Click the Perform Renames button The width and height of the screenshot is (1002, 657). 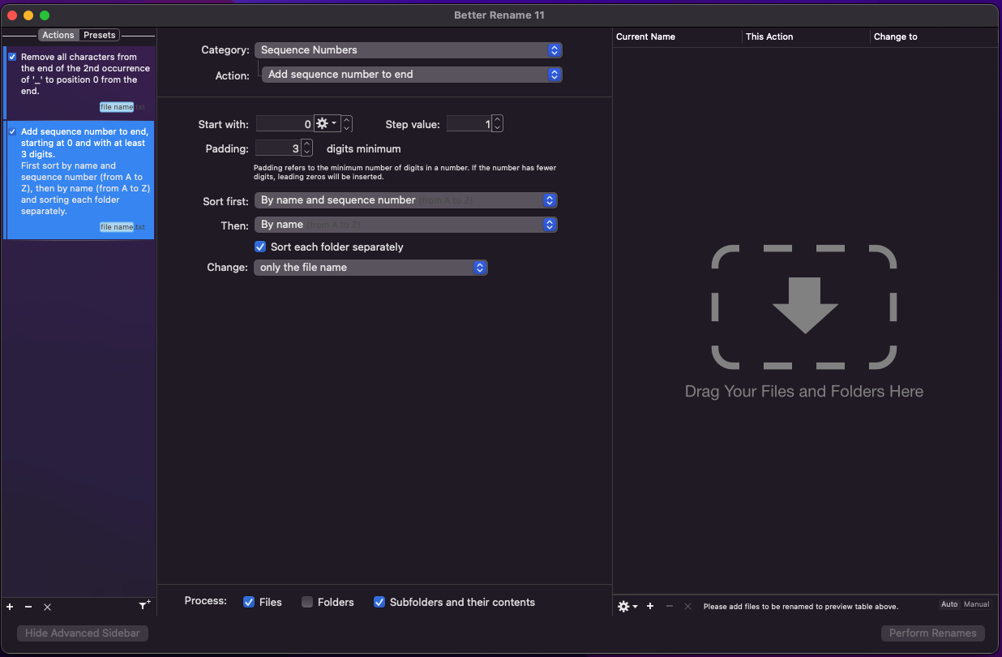coord(933,633)
